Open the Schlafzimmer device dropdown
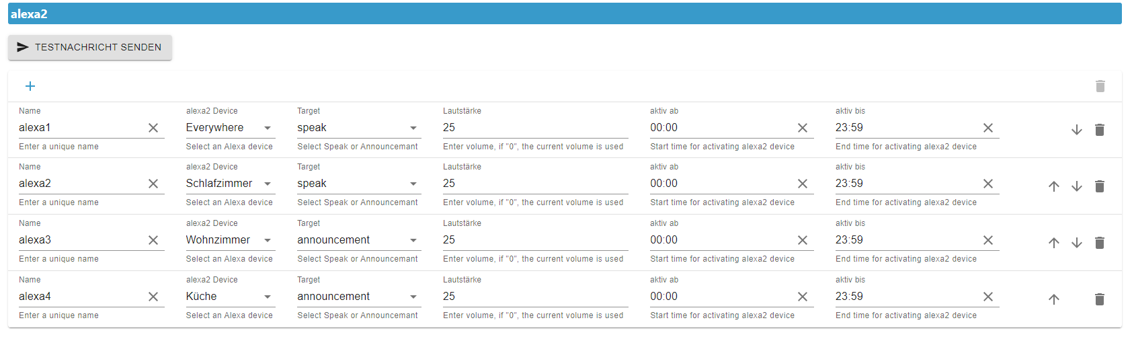Screen dimensions: 1132x339 231,184
